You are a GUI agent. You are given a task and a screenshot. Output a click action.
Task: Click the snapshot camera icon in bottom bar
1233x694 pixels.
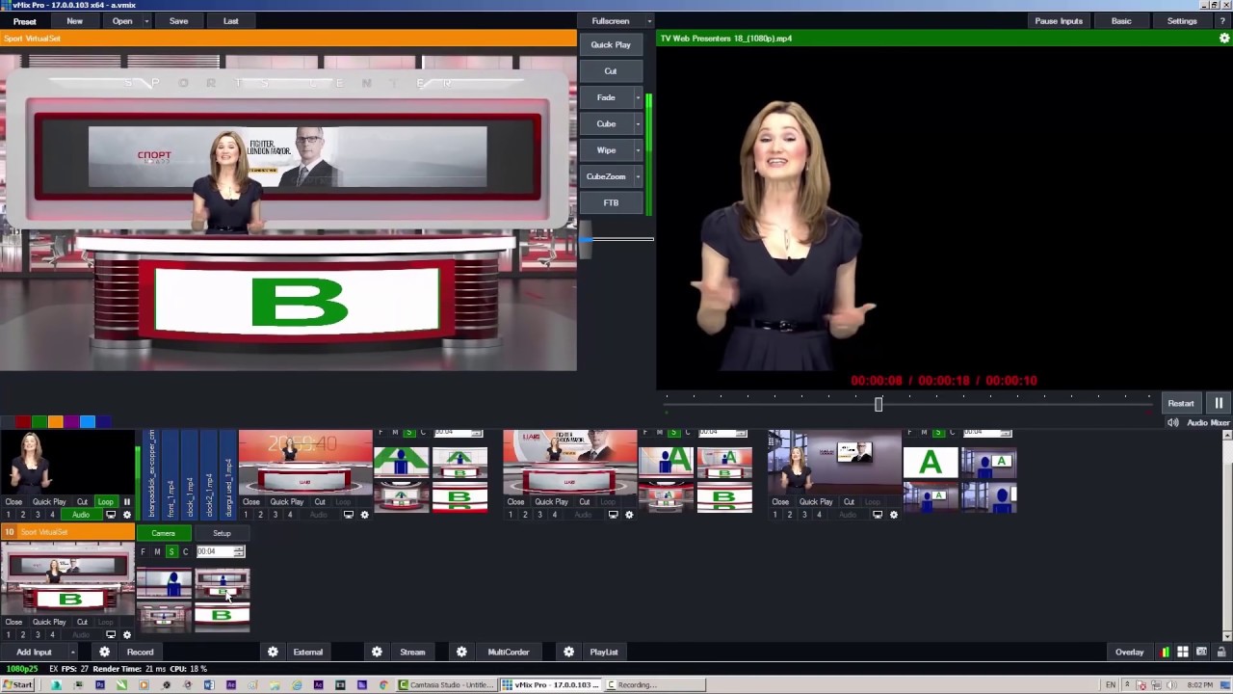[1201, 652]
